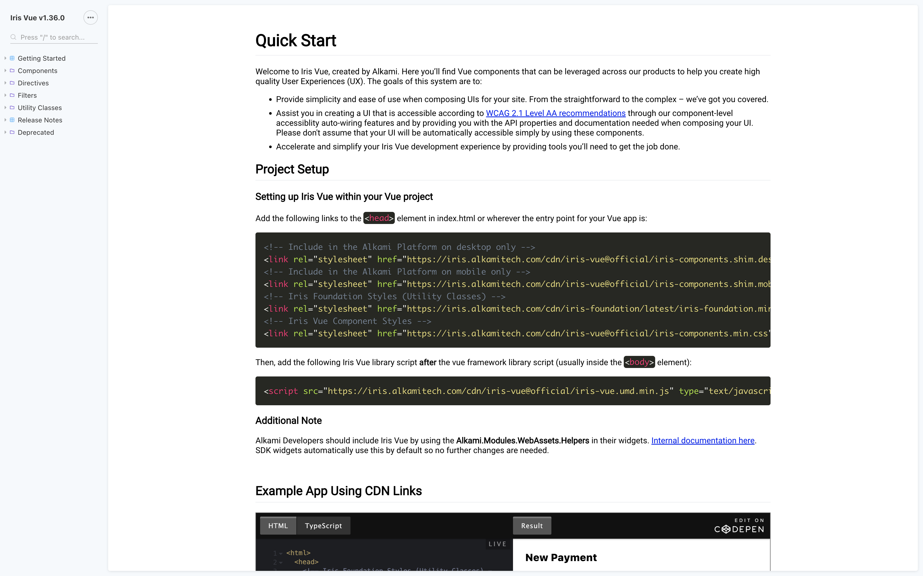Click Alkami.Modules.WebAssets.Helpers bold text
Viewport: 923px width, 576px height.
click(x=523, y=440)
